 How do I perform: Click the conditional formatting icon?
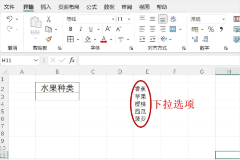(x=237, y=19)
